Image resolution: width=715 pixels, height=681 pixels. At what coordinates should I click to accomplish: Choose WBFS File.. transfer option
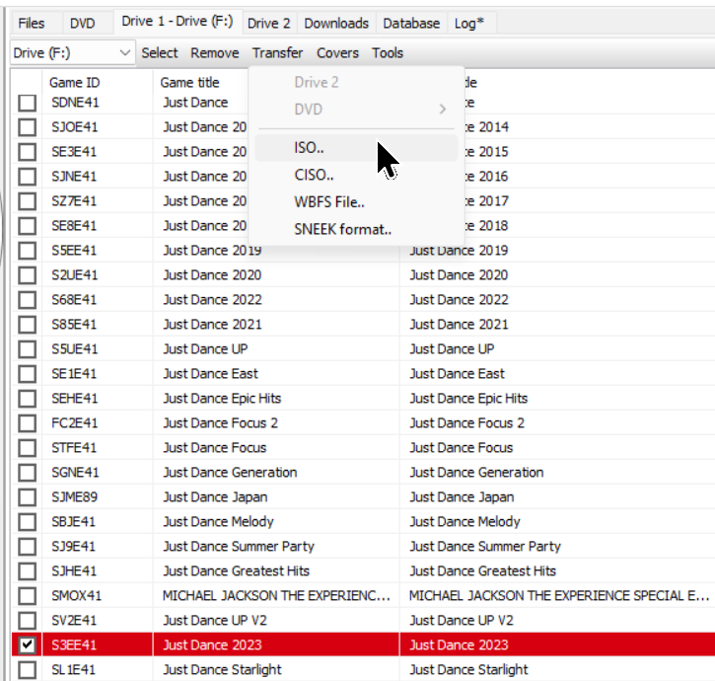coord(356,201)
